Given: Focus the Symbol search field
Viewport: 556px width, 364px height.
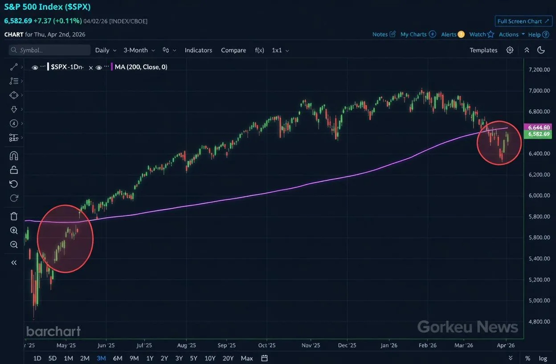Looking at the screenshot, I should click(49, 50).
